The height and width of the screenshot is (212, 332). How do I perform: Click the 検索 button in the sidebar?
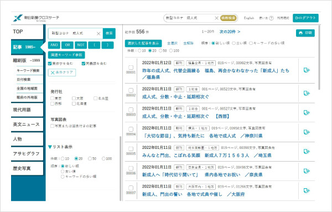pyautogui.click(x=109, y=33)
